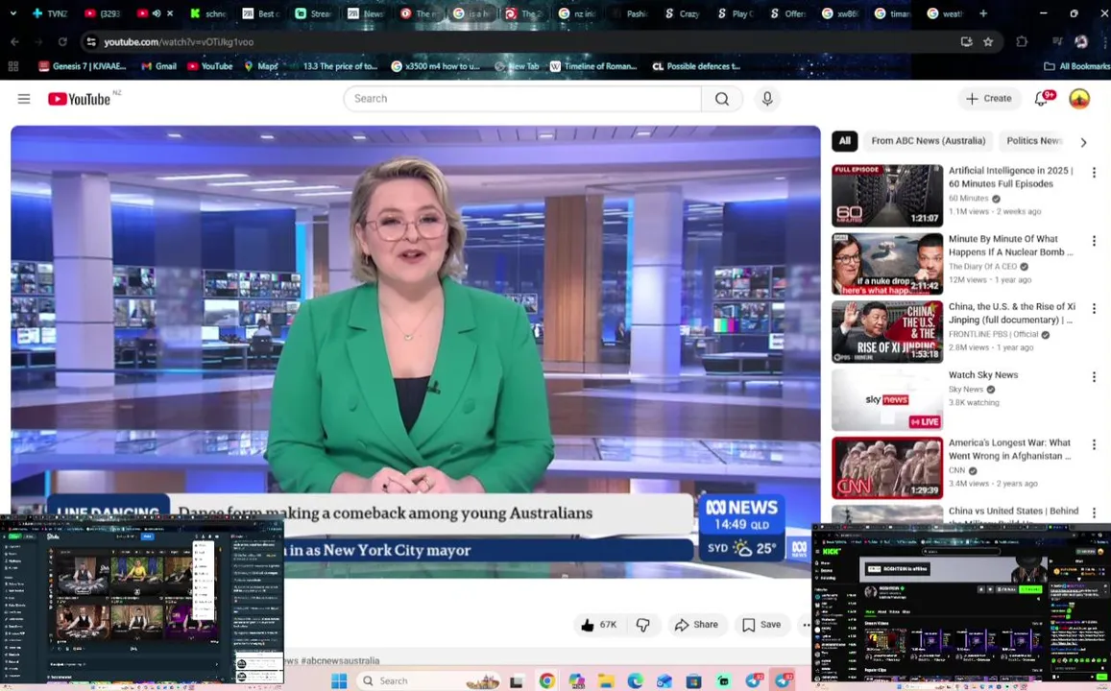This screenshot has height=691, width=1111.
Task: Click the Share button
Action: coord(697,625)
